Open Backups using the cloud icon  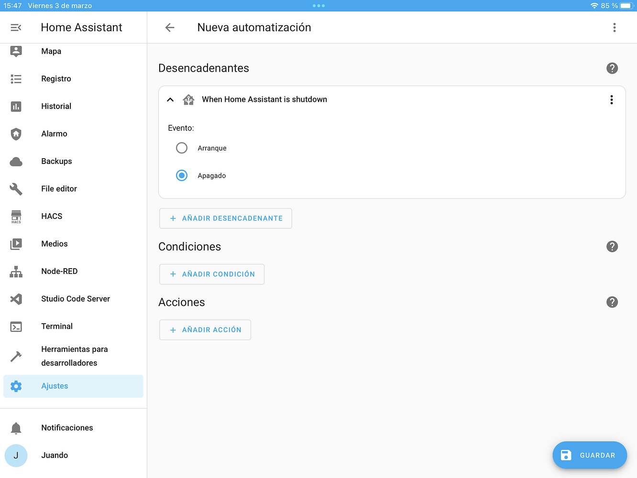[16, 161]
